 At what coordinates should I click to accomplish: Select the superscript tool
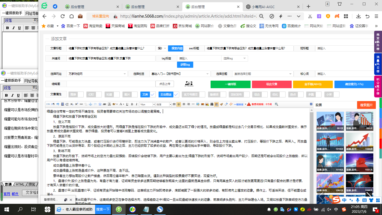76,104
